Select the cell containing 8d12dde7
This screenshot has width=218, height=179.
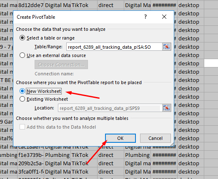[x=31, y=5]
